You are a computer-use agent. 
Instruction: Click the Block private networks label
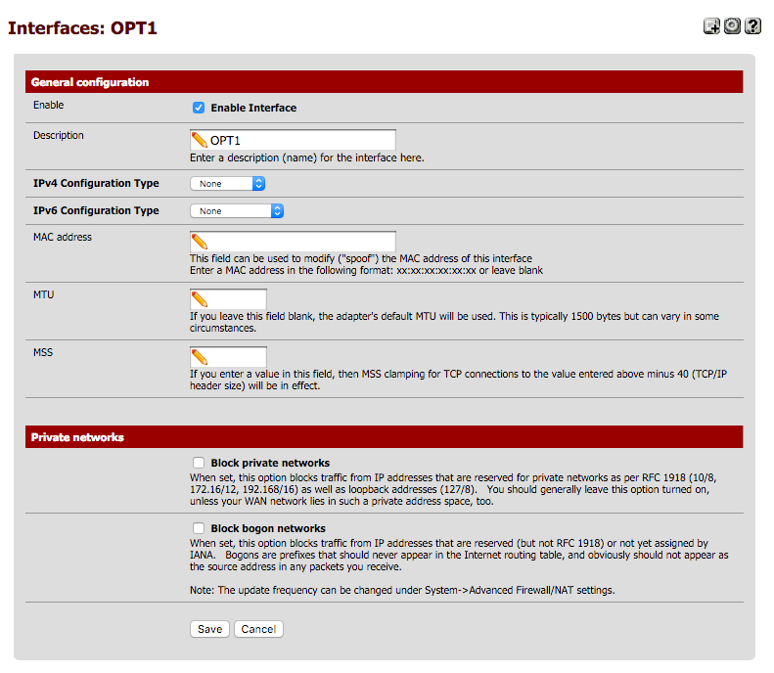click(270, 463)
